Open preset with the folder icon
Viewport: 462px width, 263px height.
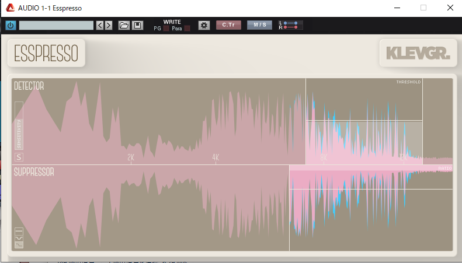[124, 25]
